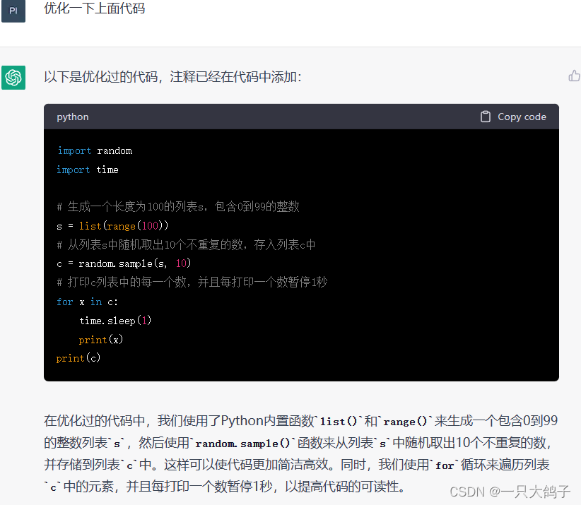Click the inline code 'range()' in explanation

[x=405, y=422]
